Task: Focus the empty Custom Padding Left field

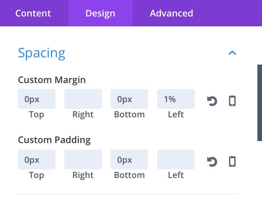Action: [176, 160]
